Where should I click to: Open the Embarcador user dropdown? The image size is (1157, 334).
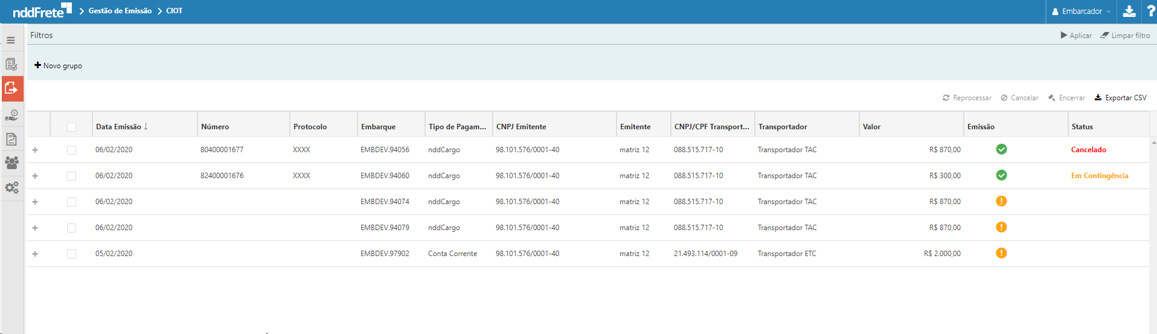coord(1081,11)
